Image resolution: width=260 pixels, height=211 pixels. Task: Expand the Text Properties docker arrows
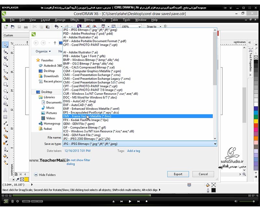point(250,43)
